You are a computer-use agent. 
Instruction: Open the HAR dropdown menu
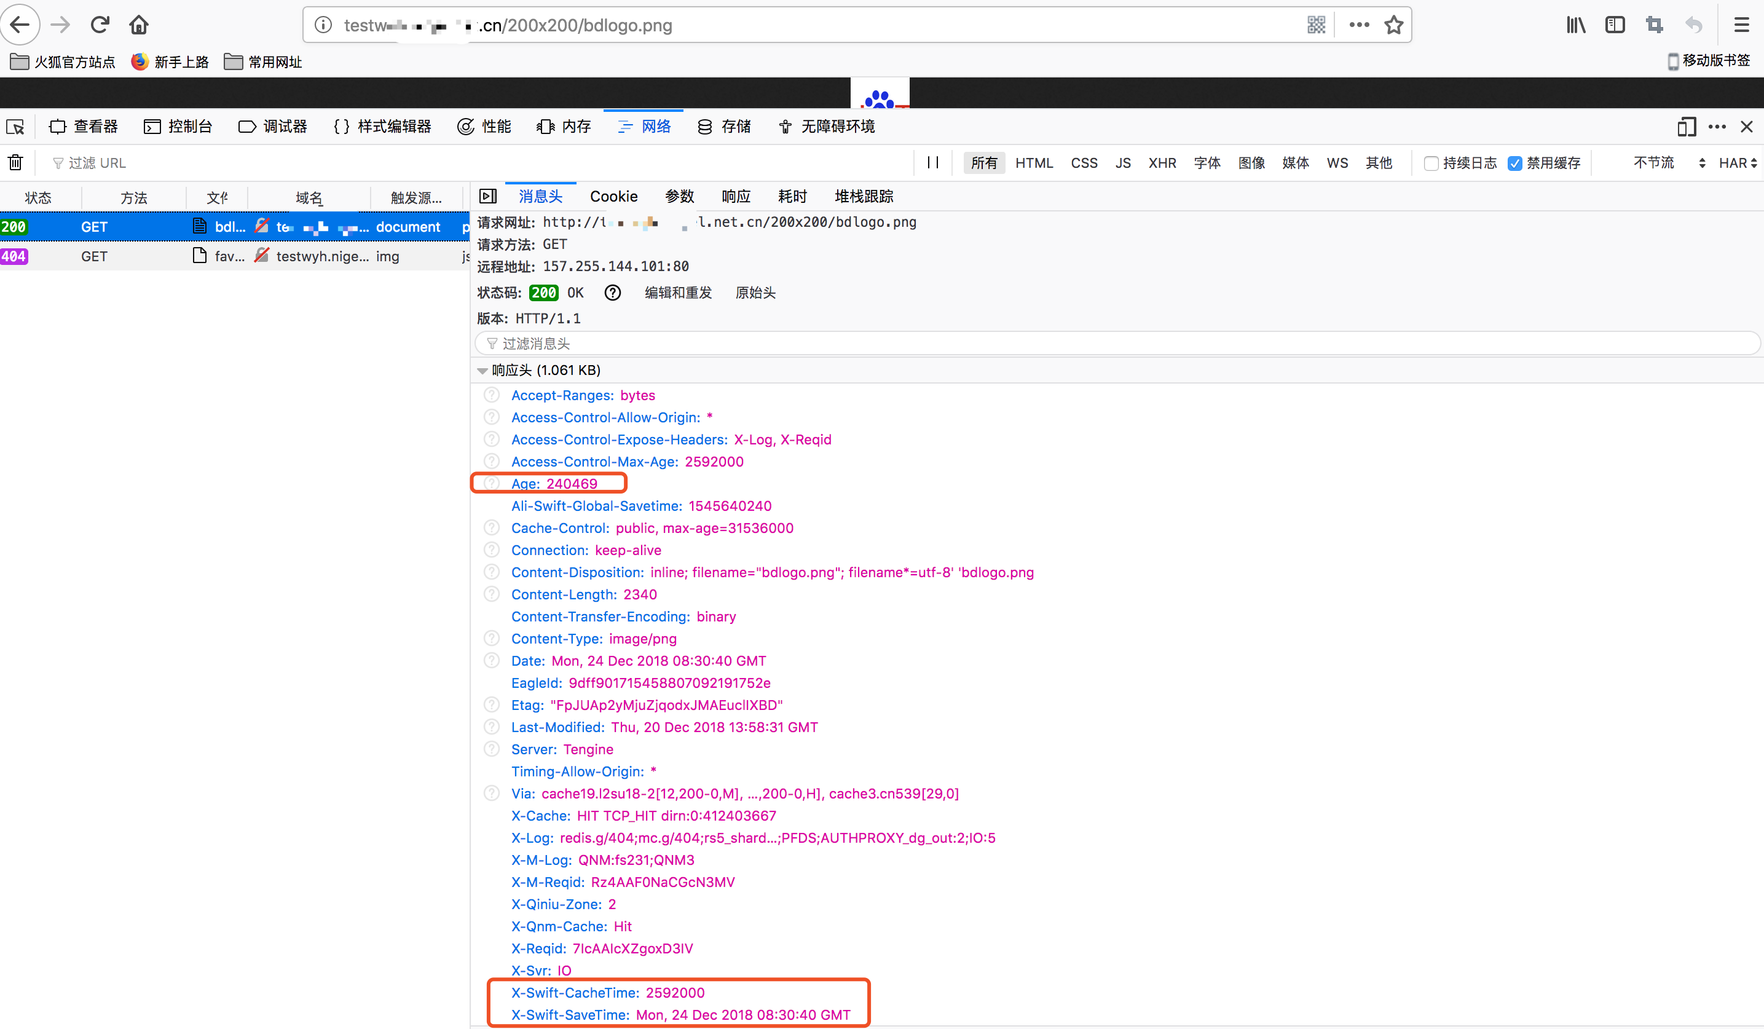(1738, 163)
